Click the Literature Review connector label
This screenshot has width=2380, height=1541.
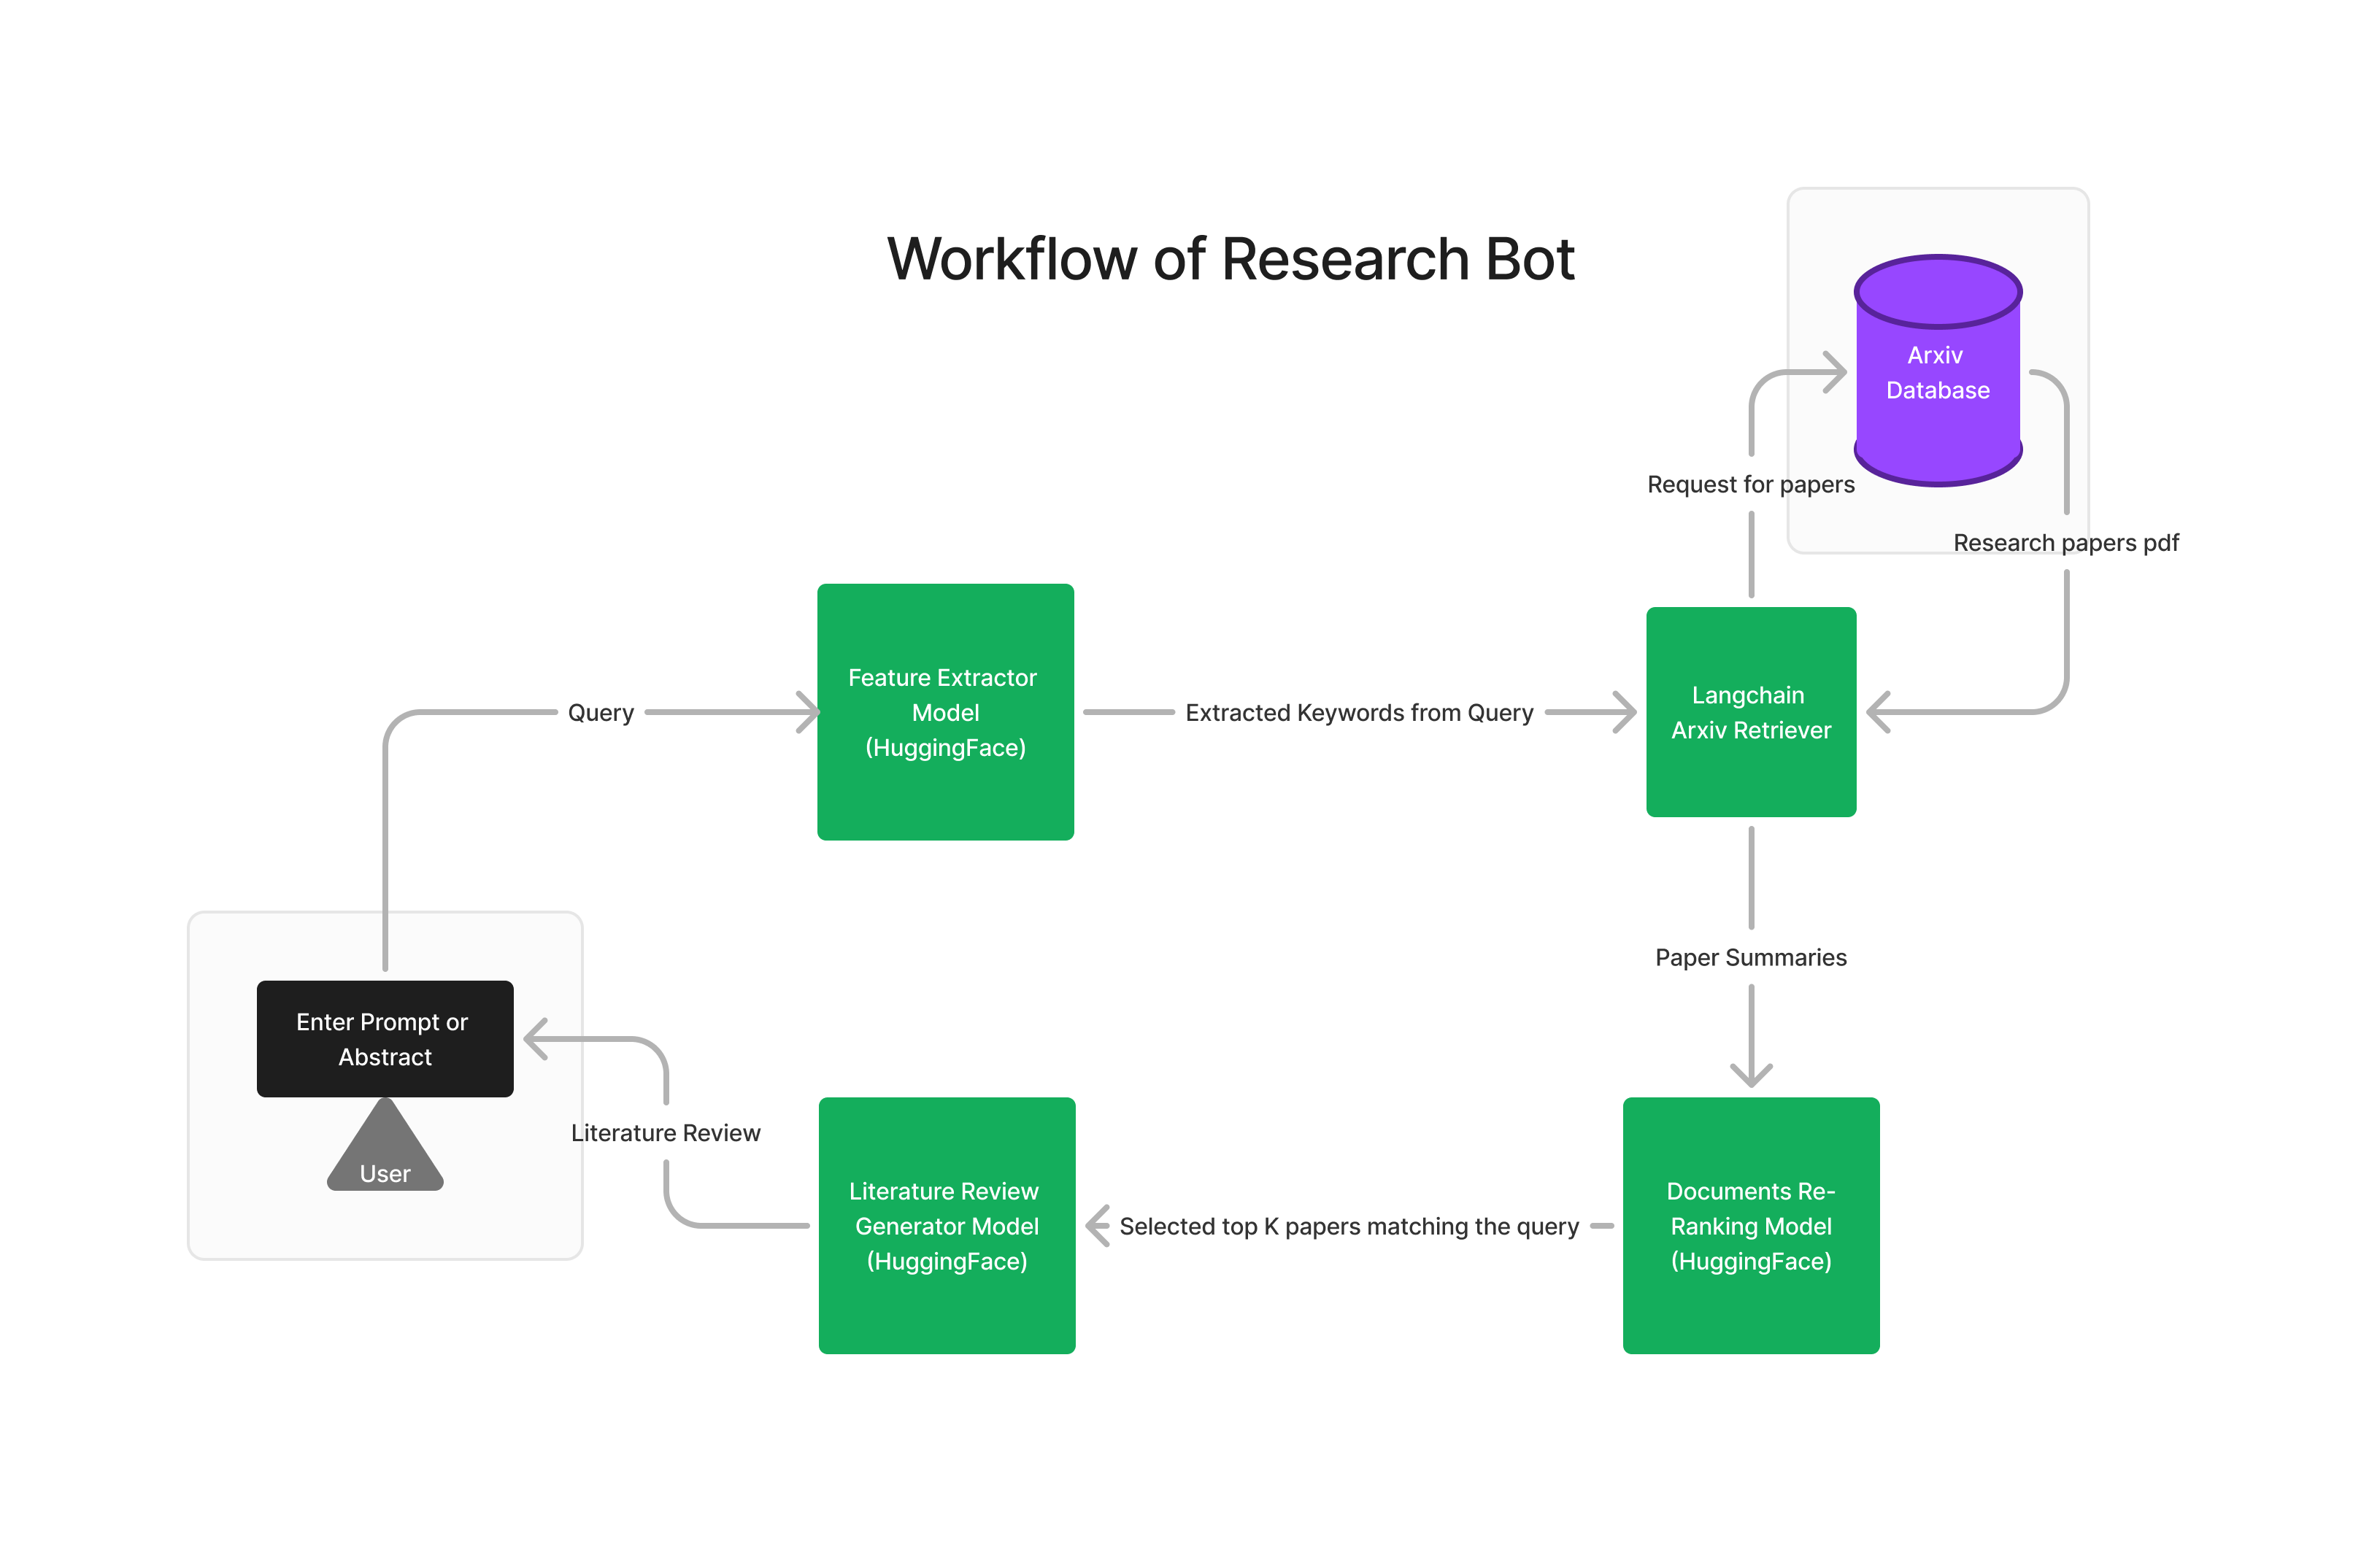(x=665, y=1132)
